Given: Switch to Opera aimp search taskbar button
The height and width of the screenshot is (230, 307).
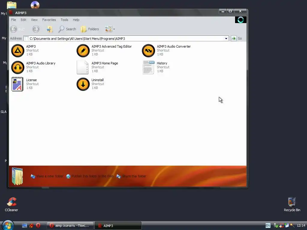Looking at the screenshot, I should coord(70,226).
